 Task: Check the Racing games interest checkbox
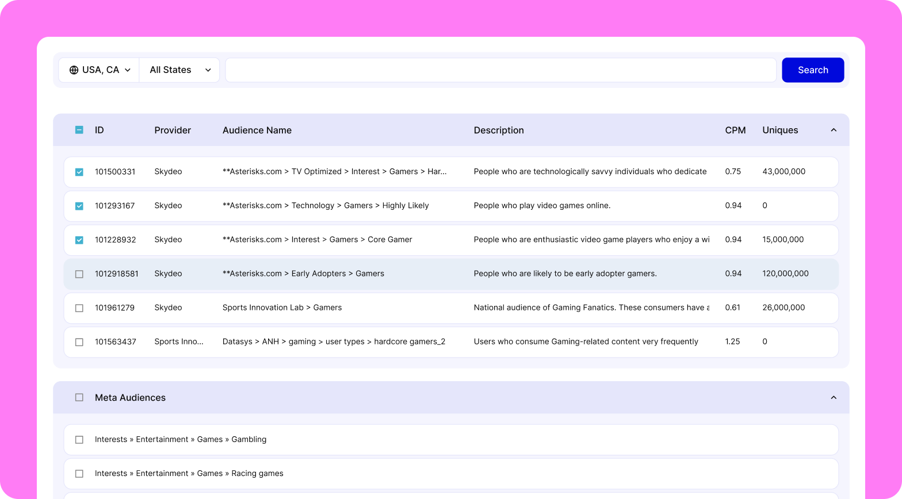[79, 474]
